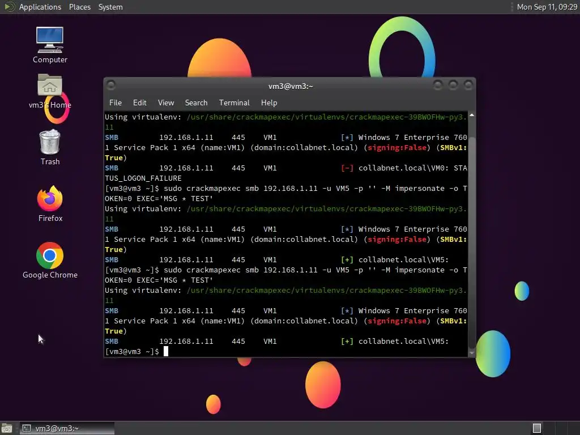Open the Places menu
This screenshot has height=435, width=580.
pyautogui.click(x=79, y=7)
